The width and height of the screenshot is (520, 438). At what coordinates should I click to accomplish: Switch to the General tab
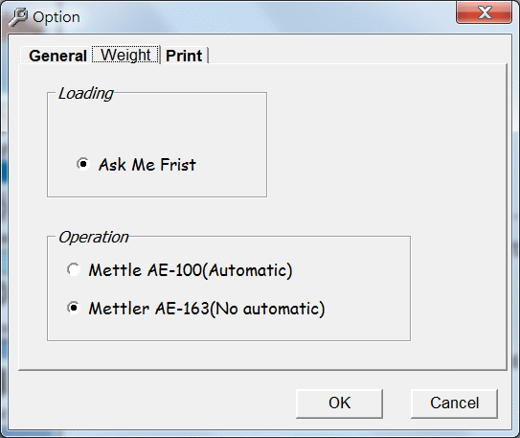pos(57,56)
